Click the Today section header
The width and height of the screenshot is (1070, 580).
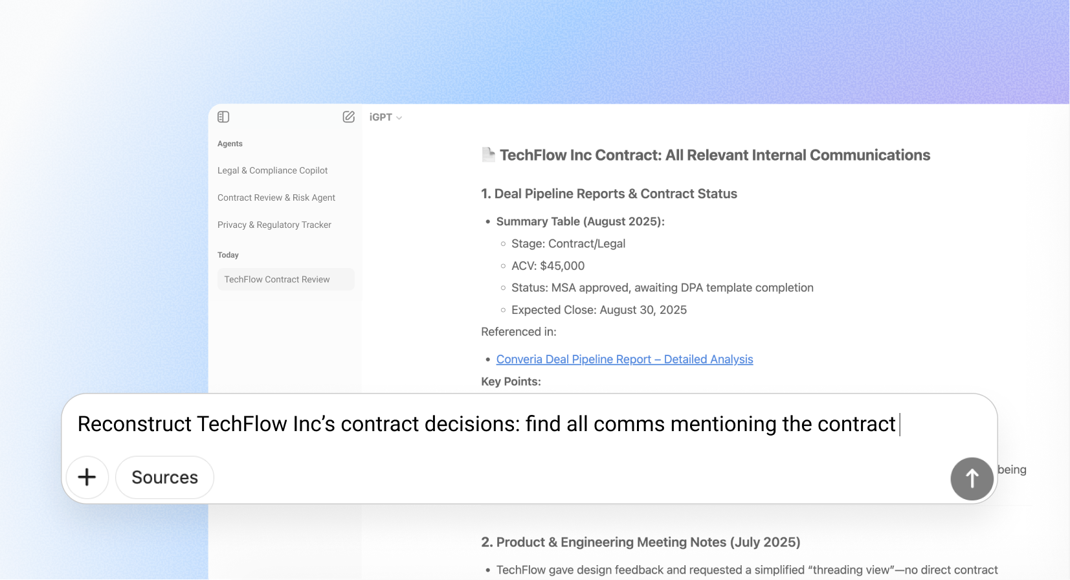pyautogui.click(x=228, y=254)
